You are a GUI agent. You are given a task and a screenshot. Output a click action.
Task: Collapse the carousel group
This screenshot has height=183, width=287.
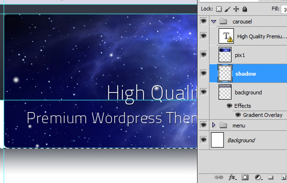point(213,22)
